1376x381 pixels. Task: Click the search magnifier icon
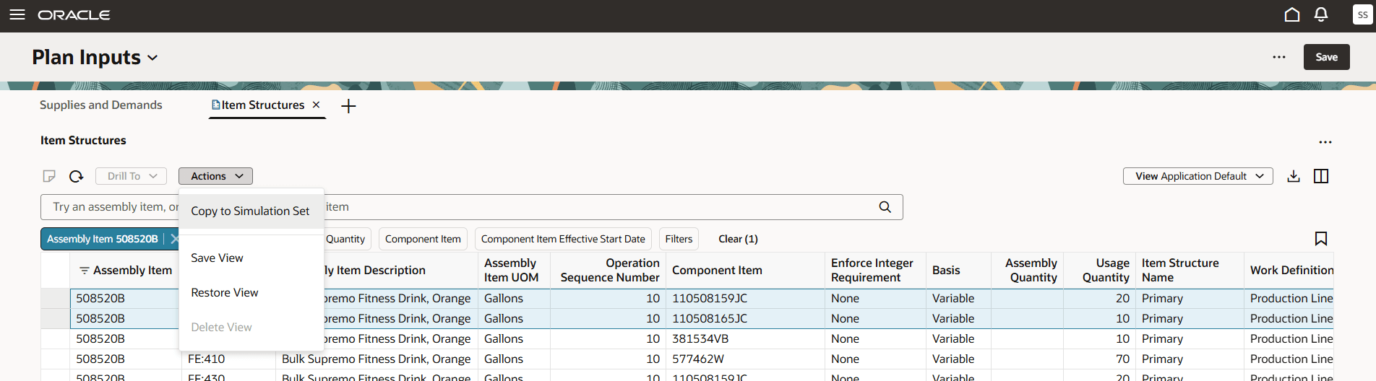[885, 207]
